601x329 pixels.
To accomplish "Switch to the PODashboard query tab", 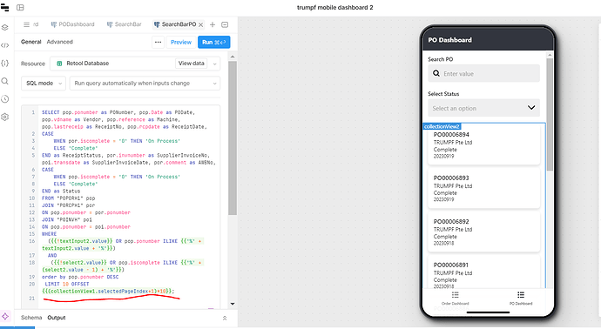I will [x=73, y=24].
